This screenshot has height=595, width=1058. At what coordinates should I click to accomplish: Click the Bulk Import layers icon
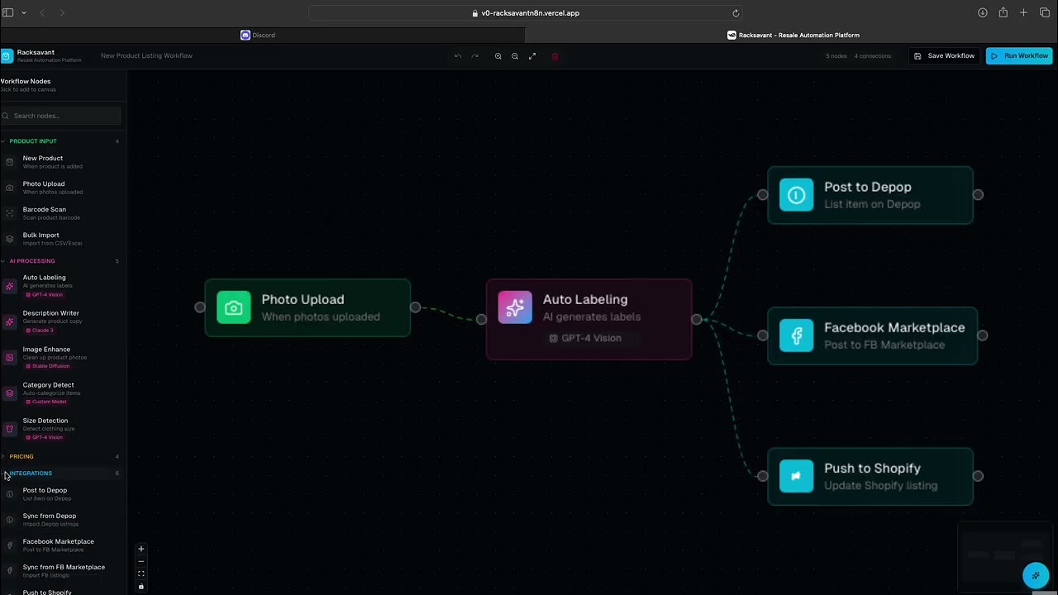point(10,239)
